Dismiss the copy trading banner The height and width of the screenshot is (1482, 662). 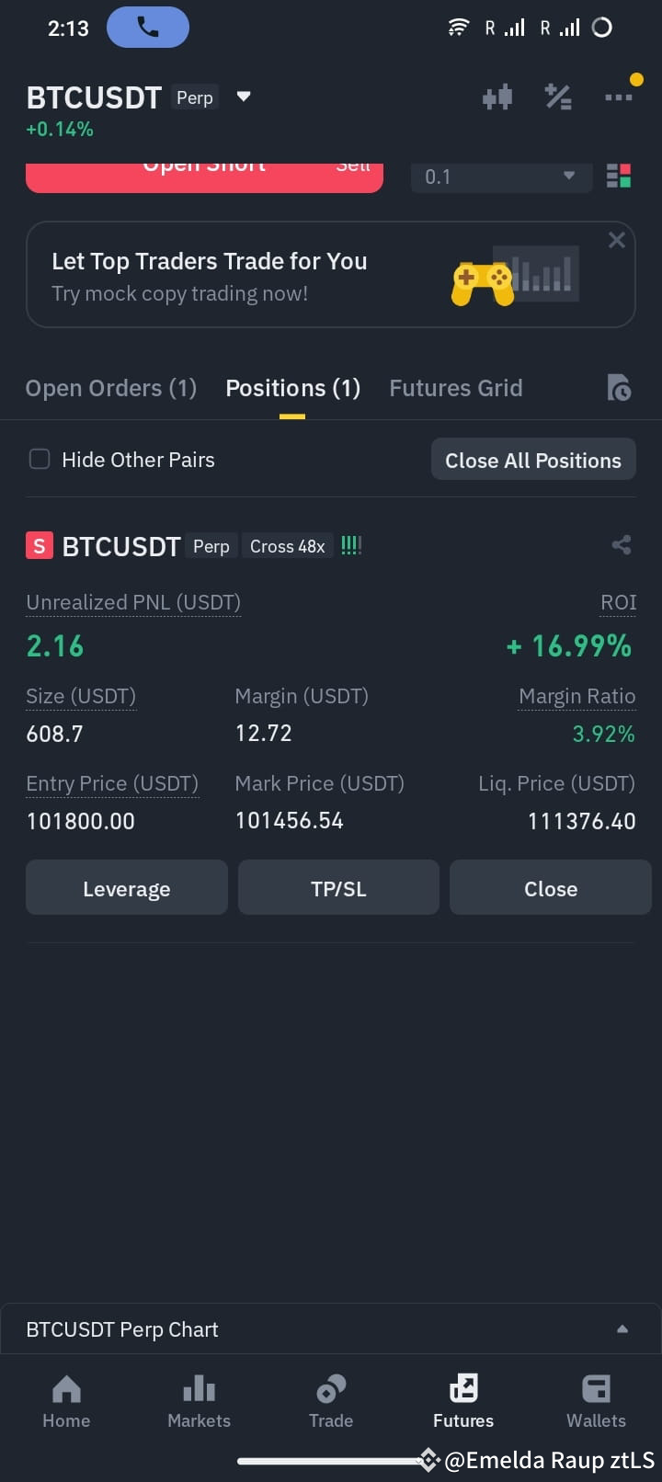[x=617, y=240]
